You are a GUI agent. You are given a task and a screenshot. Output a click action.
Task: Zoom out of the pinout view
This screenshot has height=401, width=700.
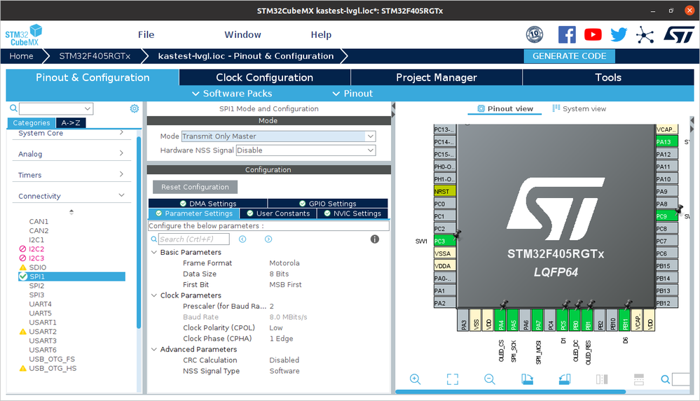[x=490, y=379]
